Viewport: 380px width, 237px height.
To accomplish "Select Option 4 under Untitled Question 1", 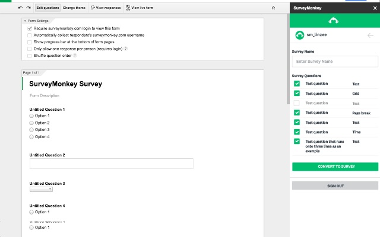I will pyautogui.click(x=31, y=137).
